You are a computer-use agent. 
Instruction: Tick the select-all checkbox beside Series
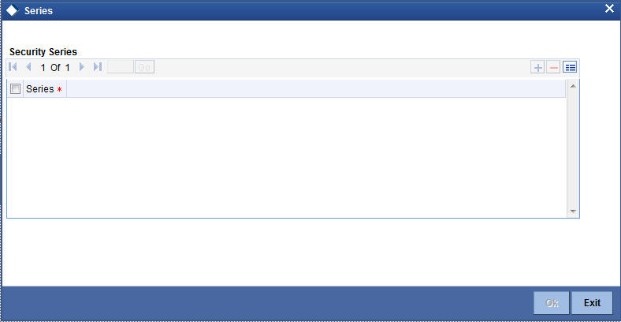pyautogui.click(x=16, y=89)
